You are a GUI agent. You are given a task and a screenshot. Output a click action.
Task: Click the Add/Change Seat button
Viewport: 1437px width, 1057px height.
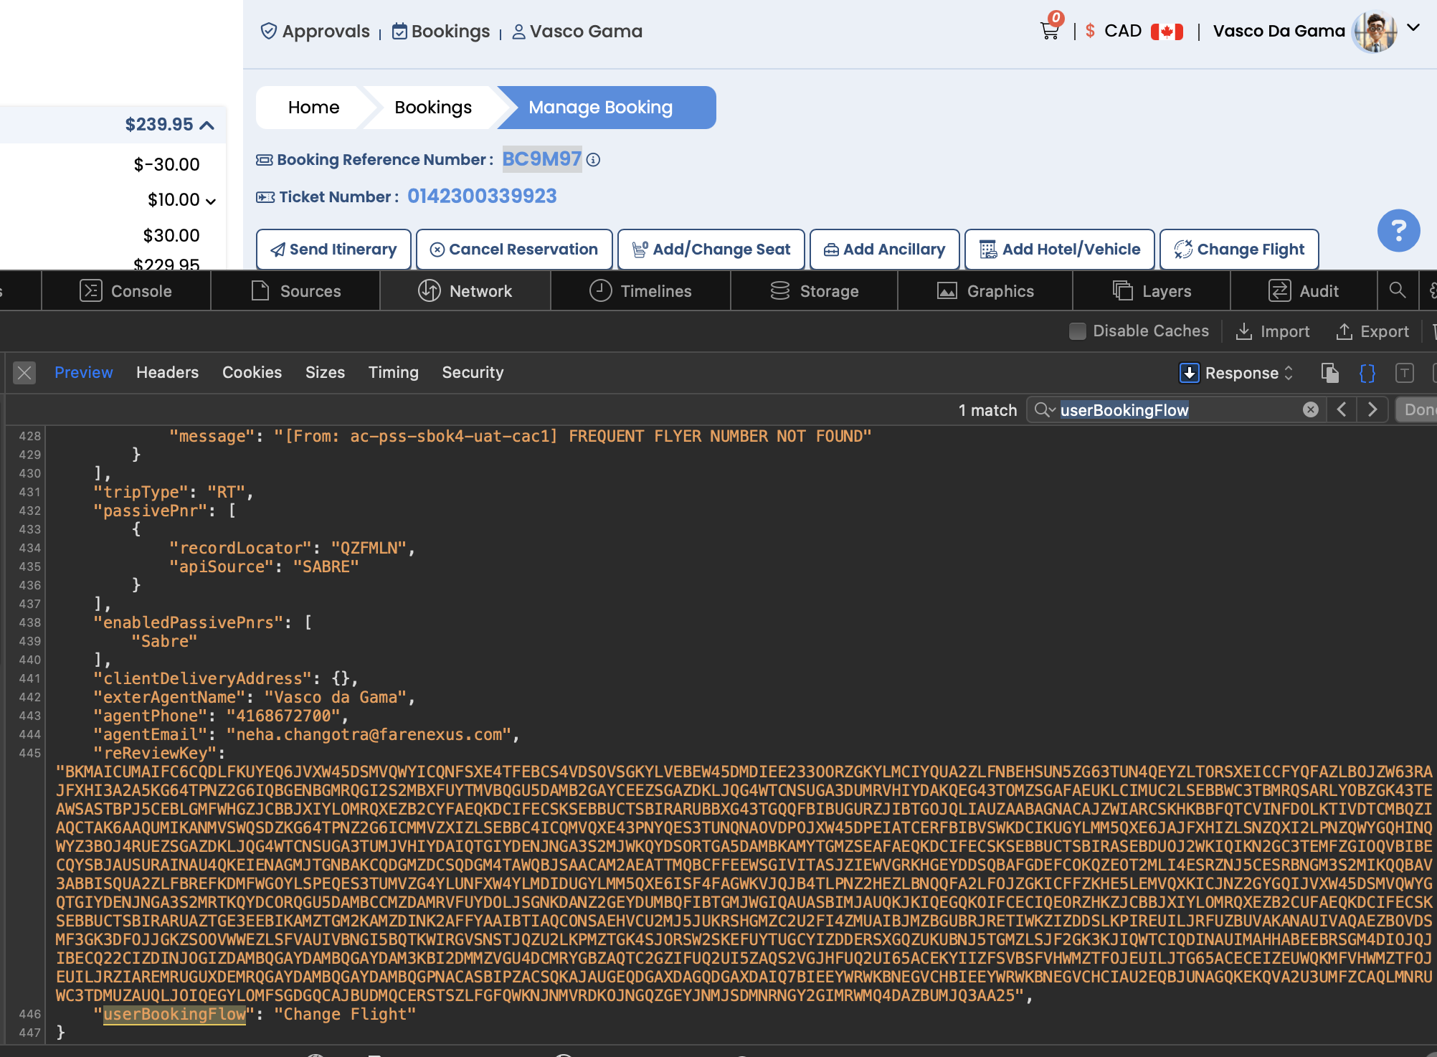(x=711, y=250)
